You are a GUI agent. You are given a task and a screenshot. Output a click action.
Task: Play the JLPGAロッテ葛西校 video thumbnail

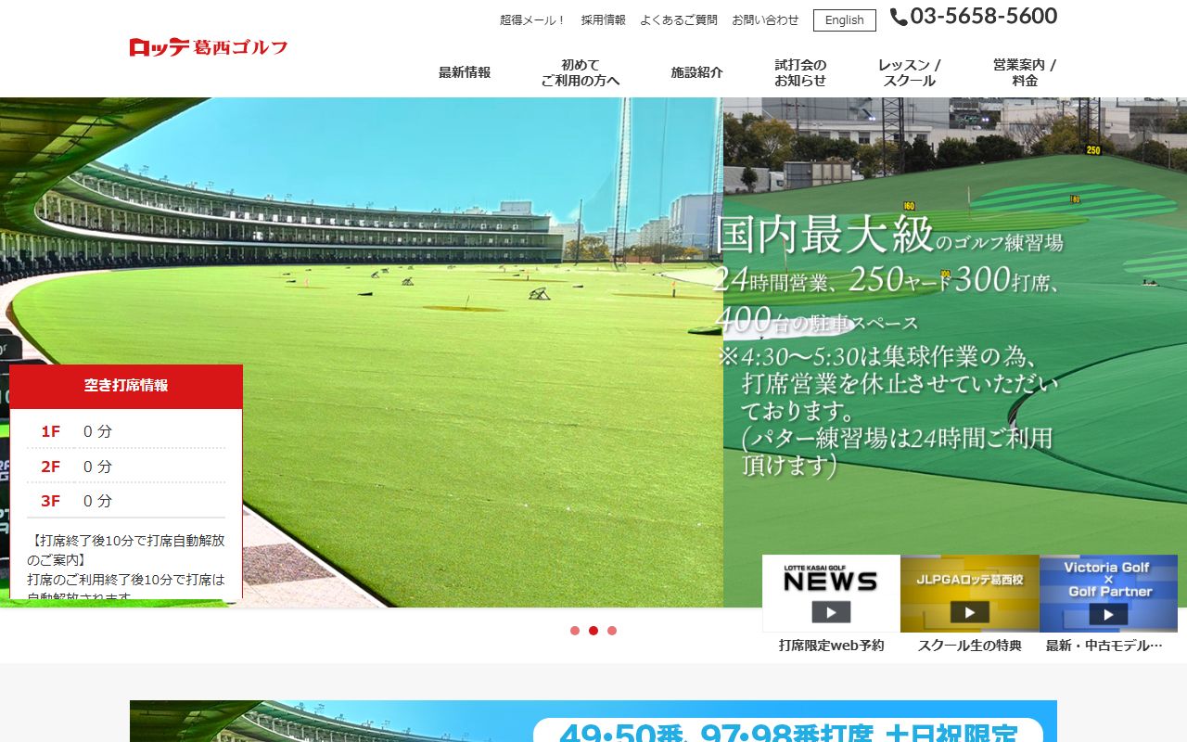pos(970,594)
